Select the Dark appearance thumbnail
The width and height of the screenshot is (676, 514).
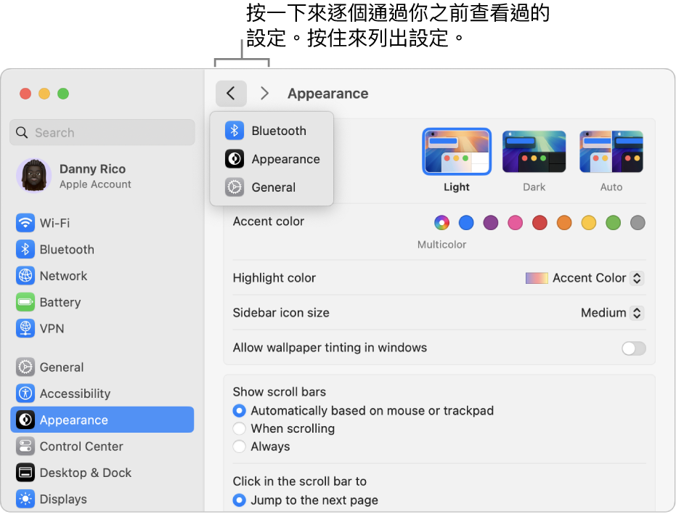534,151
